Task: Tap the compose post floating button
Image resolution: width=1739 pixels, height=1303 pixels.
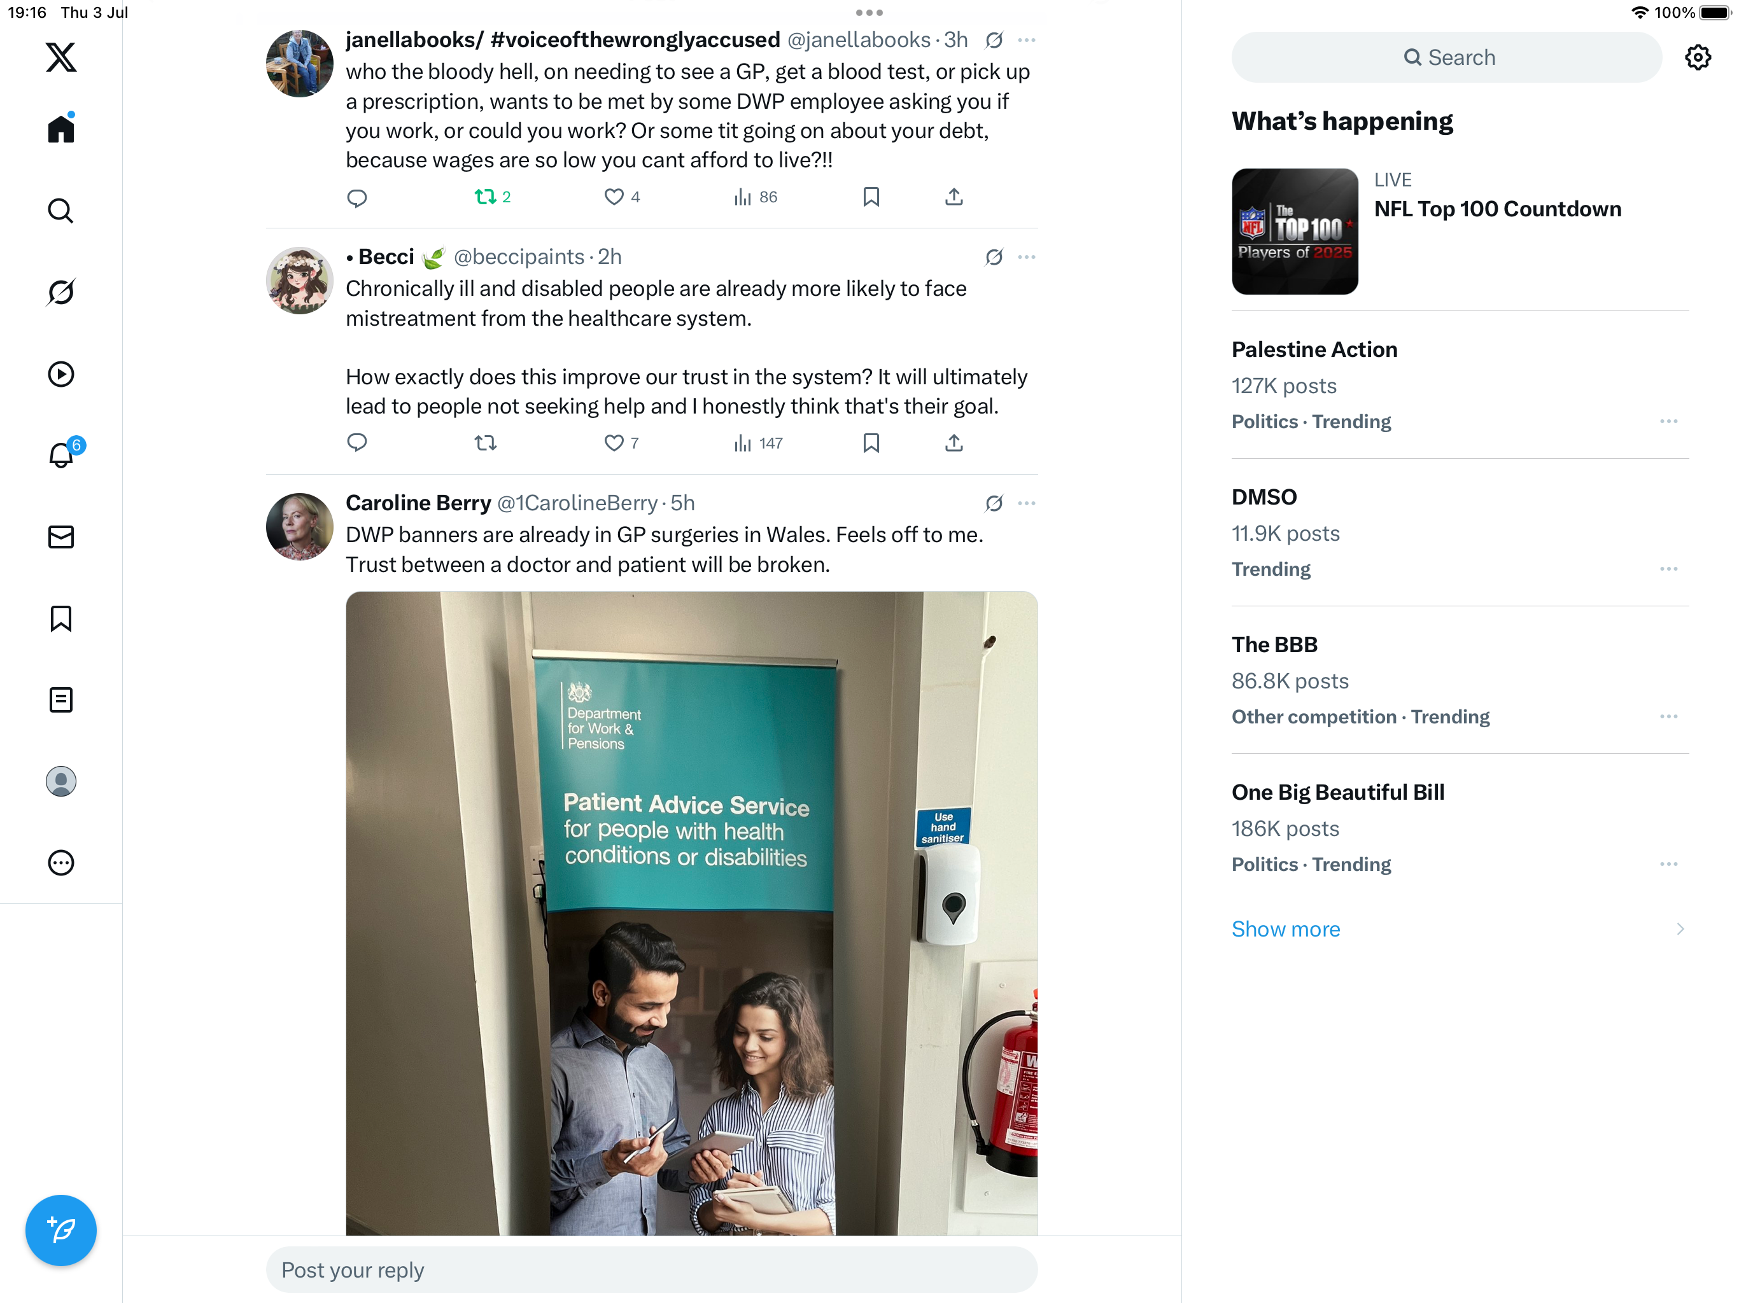Action: click(60, 1230)
